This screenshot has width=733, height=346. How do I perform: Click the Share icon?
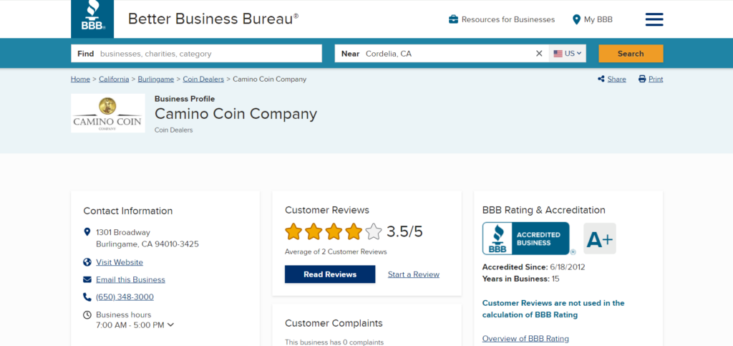(x=601, y=79)
